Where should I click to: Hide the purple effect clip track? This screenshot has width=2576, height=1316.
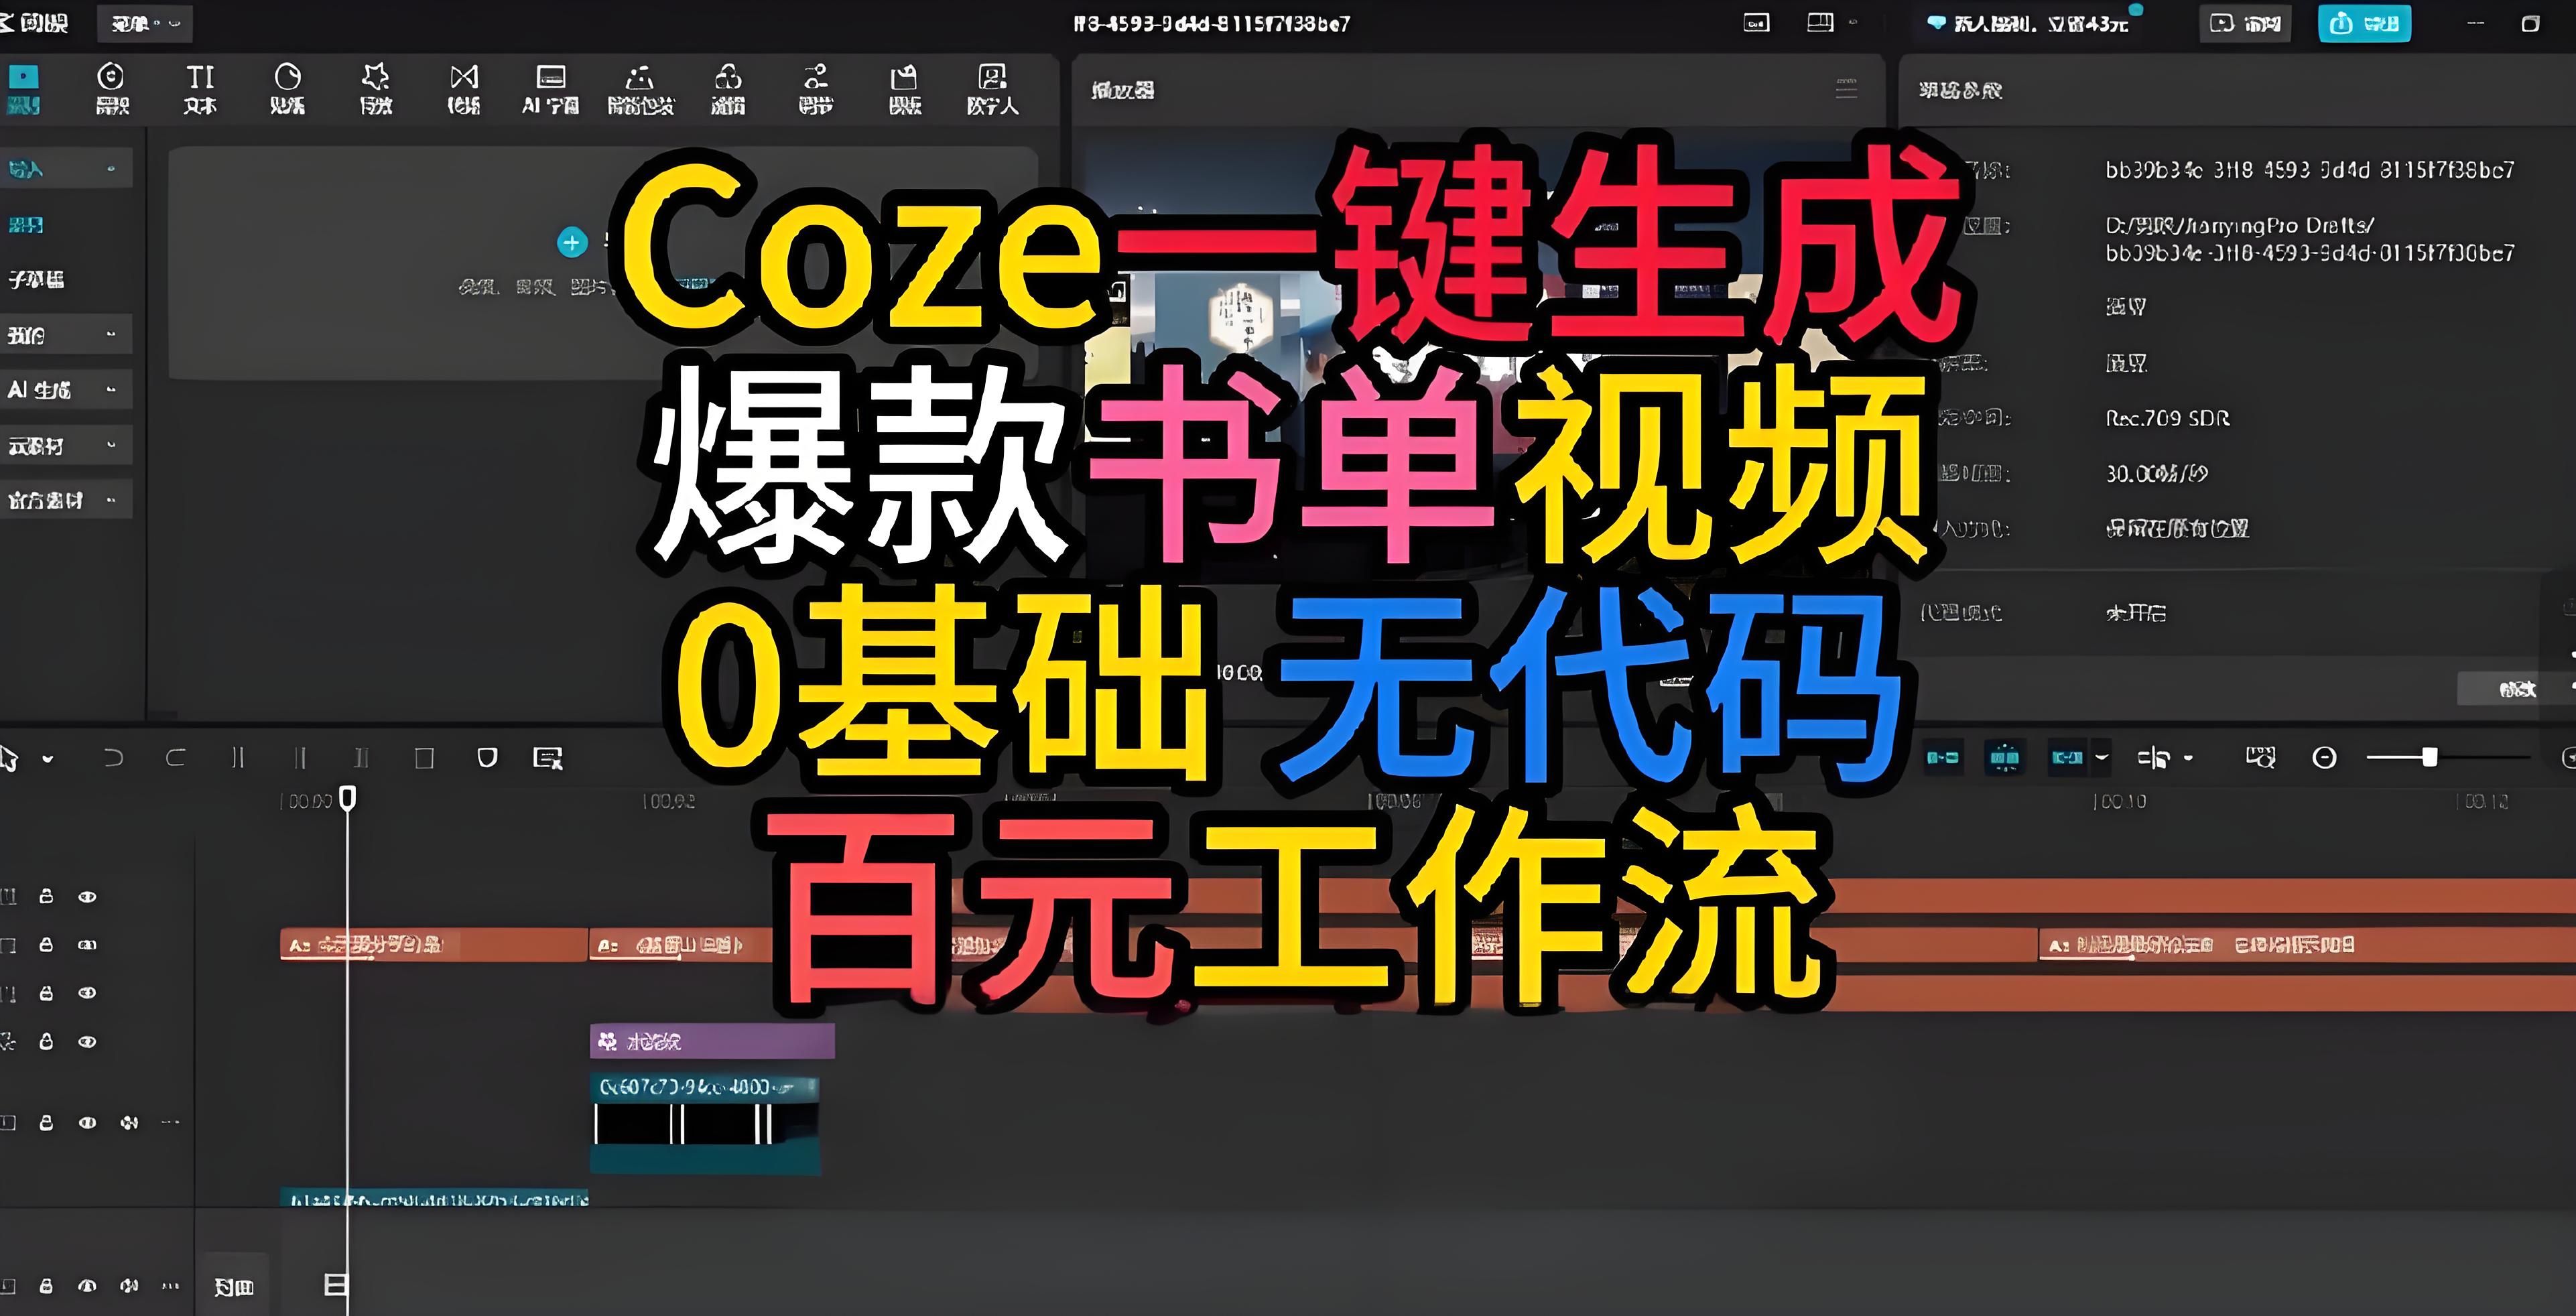87,1042
